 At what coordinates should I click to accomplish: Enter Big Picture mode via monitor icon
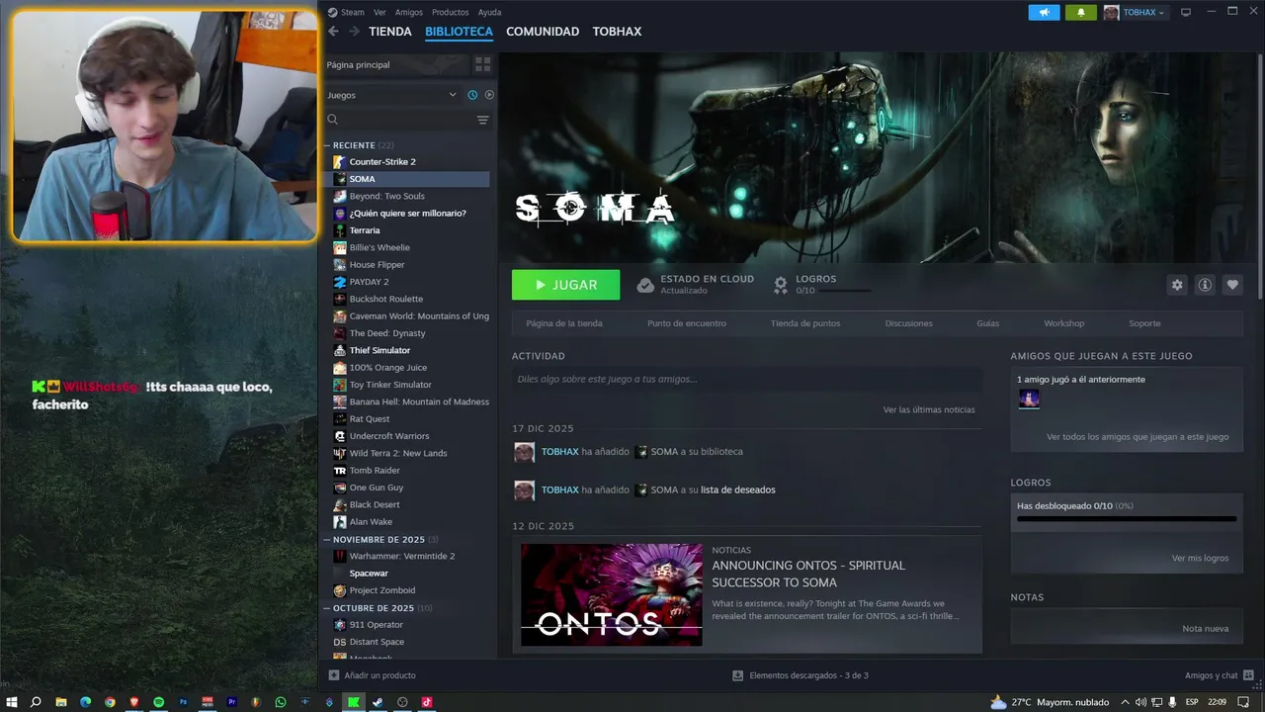click(1186, 13)
